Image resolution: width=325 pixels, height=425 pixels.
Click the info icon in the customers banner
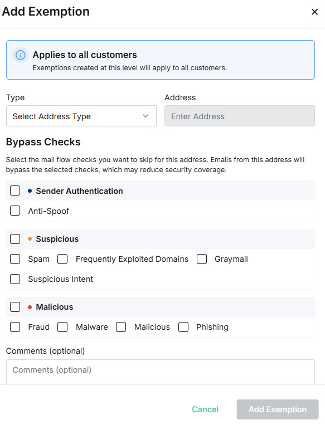(20, 55)
